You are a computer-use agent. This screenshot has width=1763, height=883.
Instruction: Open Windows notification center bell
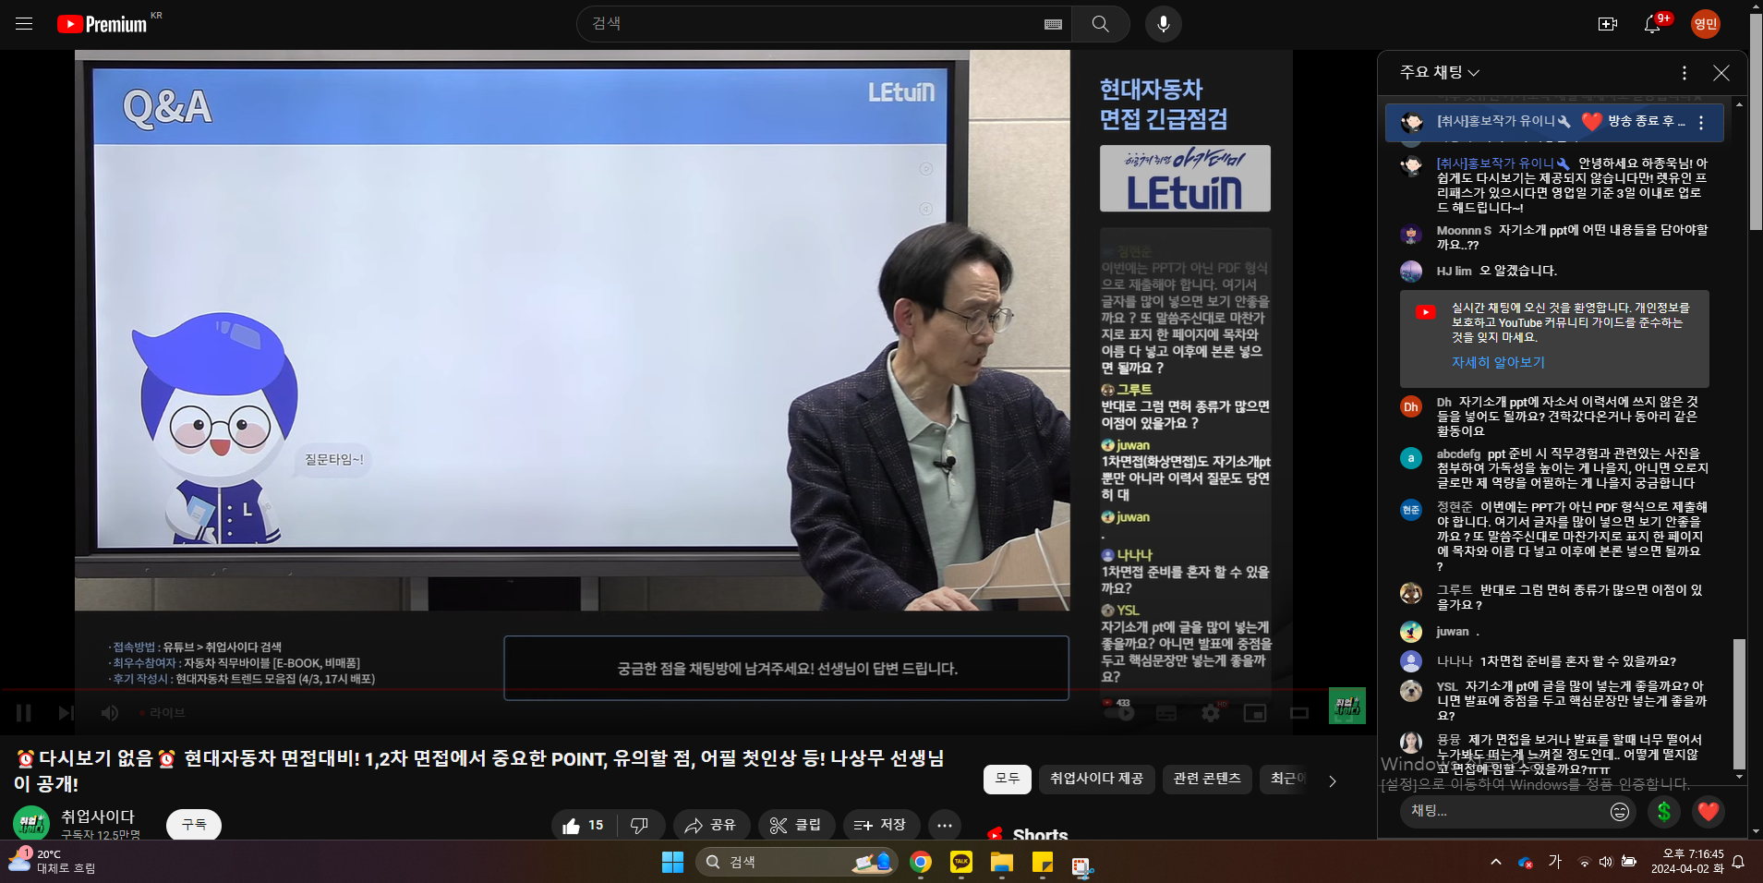pyautogui.click(x=1738, y=861)
